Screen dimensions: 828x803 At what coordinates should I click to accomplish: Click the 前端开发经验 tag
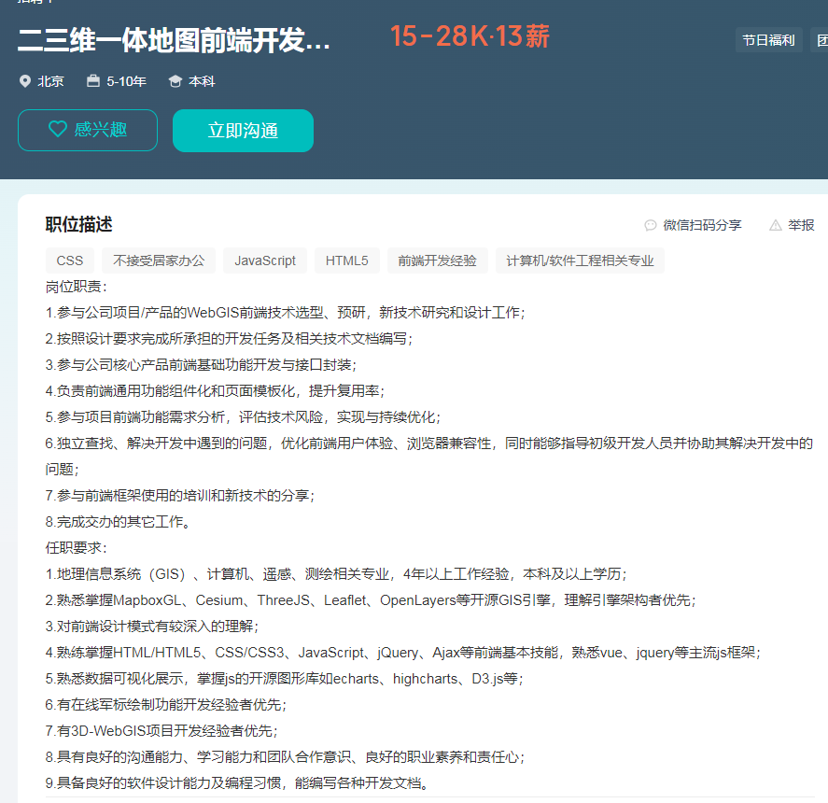coord(437,261)
